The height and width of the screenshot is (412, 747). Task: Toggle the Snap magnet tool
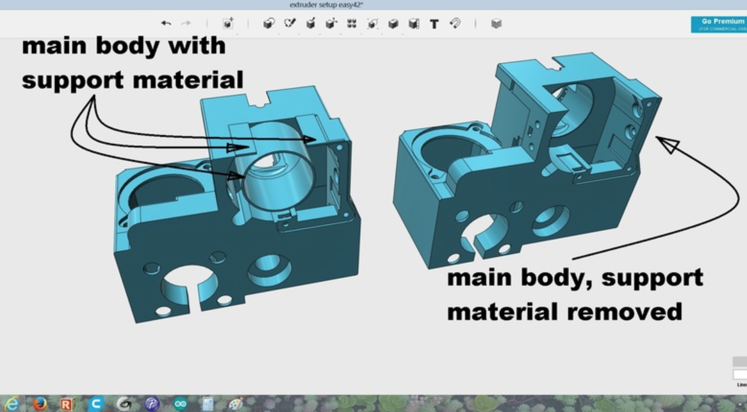(x=455, y=24)
